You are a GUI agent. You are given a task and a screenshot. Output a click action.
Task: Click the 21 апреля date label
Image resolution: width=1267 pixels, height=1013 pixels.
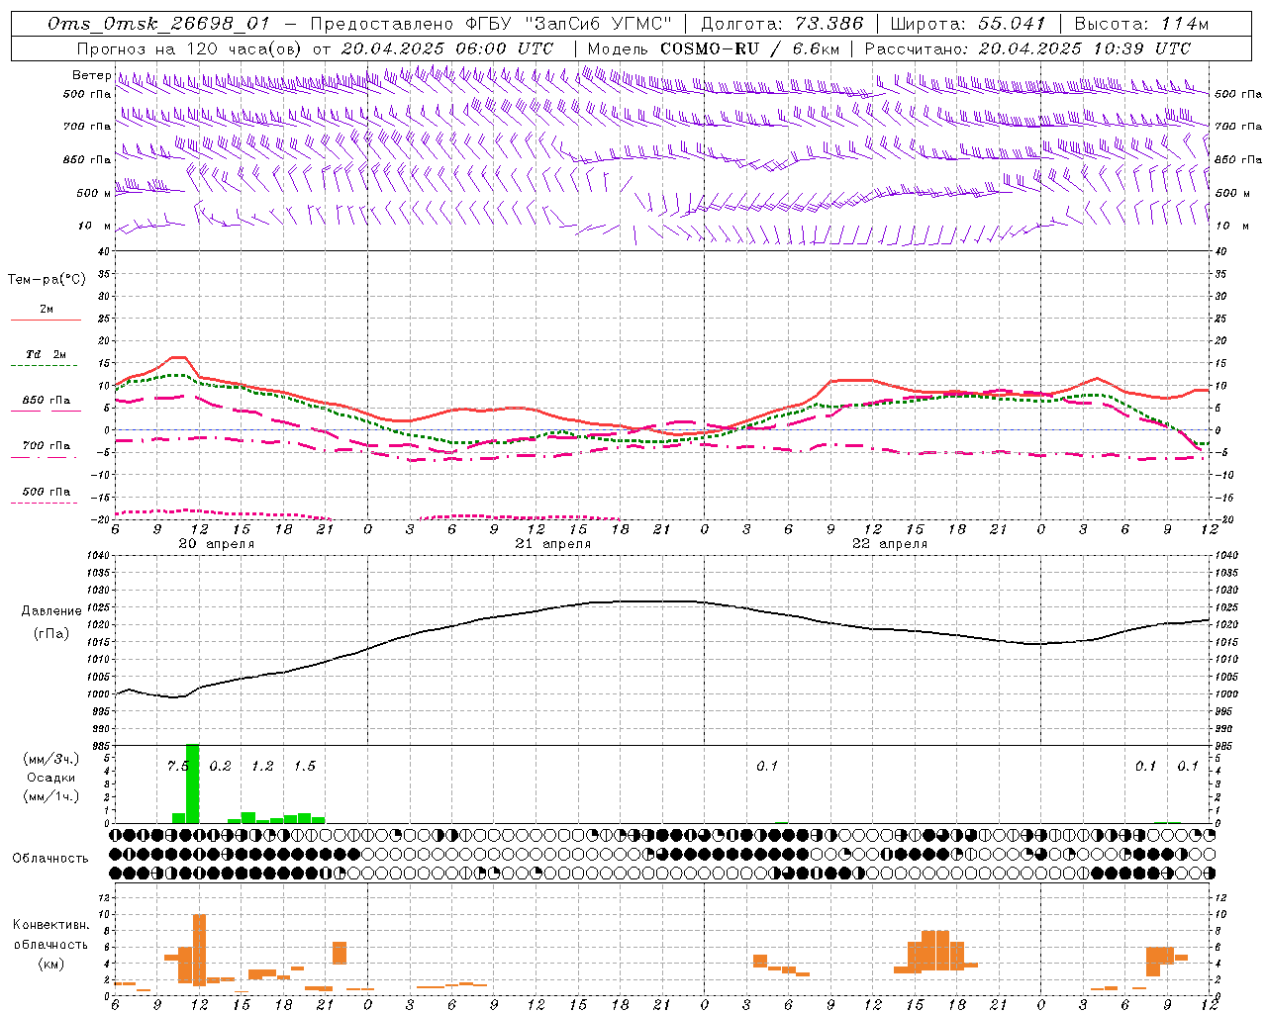tap(552, 544)
